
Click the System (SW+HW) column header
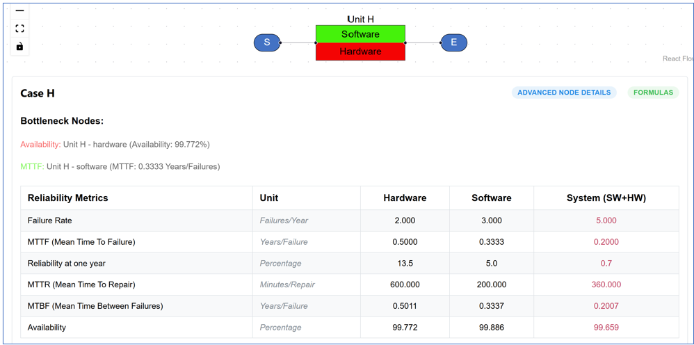[x=606, y=198]
